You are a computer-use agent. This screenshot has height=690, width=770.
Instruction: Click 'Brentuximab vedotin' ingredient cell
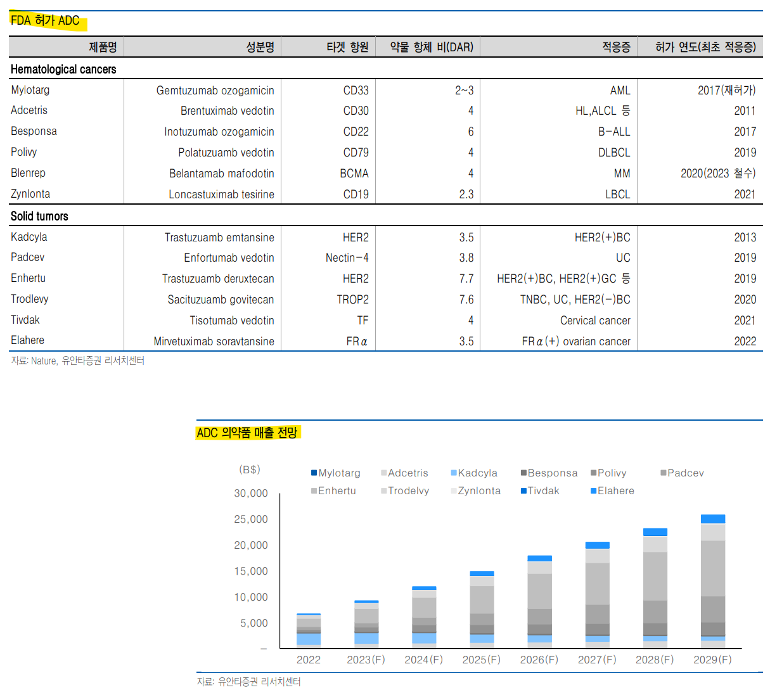(x=228, y=111)
